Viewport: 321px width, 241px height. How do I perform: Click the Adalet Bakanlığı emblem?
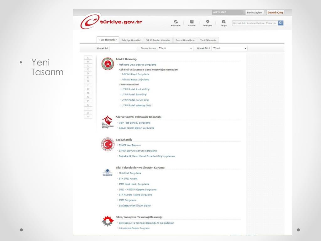click(x=108, y=64)
